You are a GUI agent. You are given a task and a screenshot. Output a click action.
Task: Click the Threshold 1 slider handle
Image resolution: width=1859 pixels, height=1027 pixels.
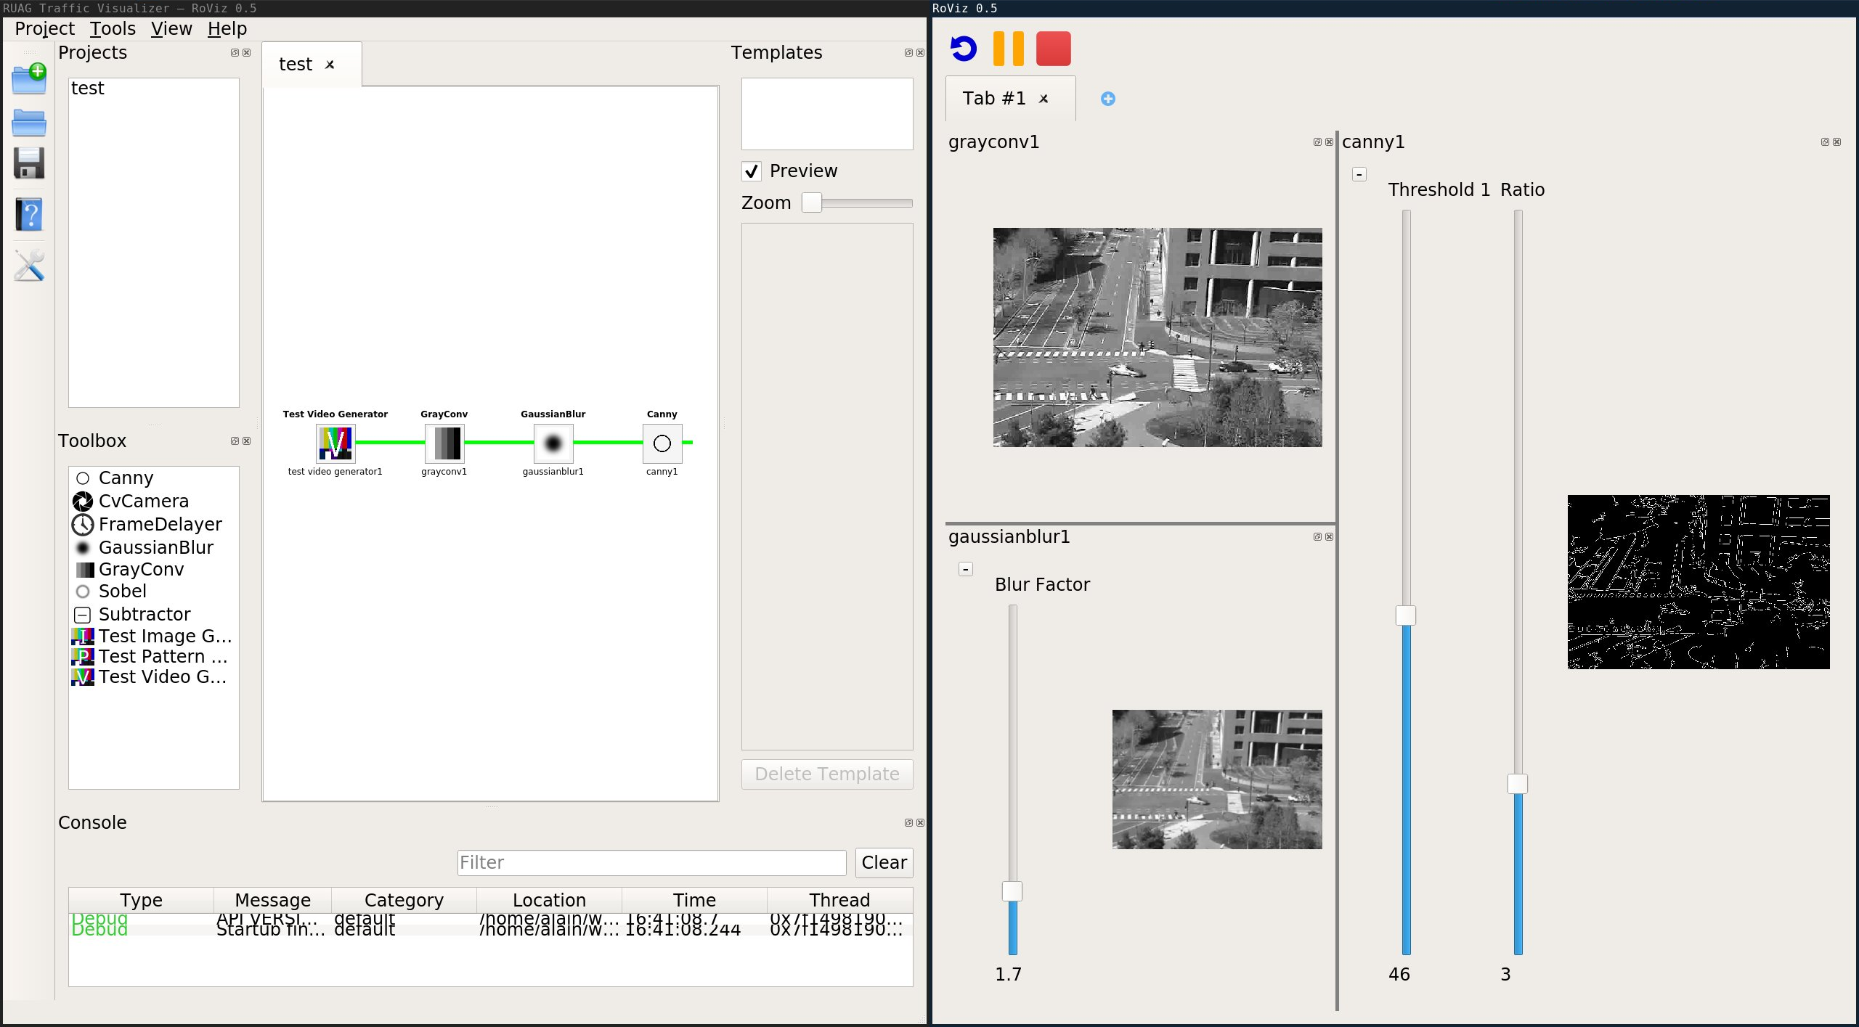(x=1406, y=615)
